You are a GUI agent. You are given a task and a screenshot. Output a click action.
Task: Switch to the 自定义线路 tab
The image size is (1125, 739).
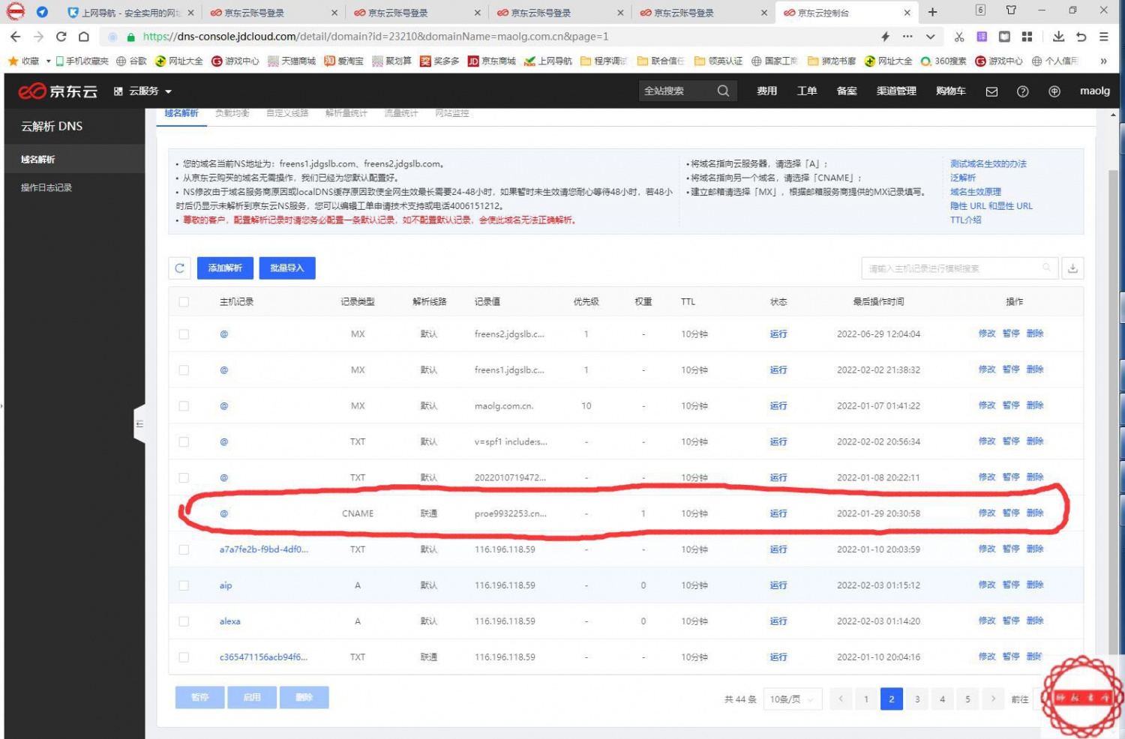coord(287,113)
